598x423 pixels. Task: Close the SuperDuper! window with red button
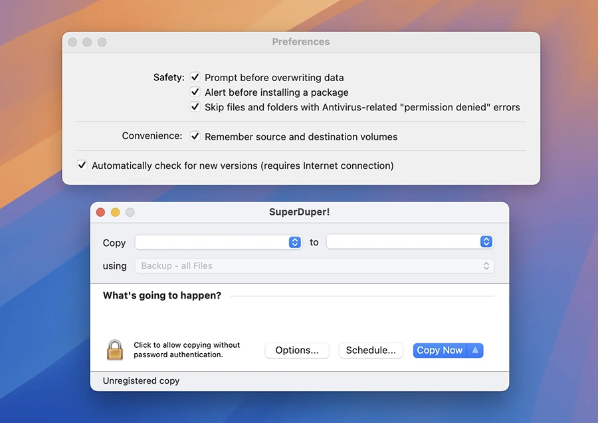pyautogui.click(x=101, y=212)
